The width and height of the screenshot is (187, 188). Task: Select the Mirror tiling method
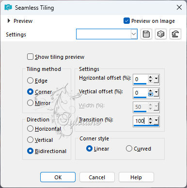click(30, 103)
